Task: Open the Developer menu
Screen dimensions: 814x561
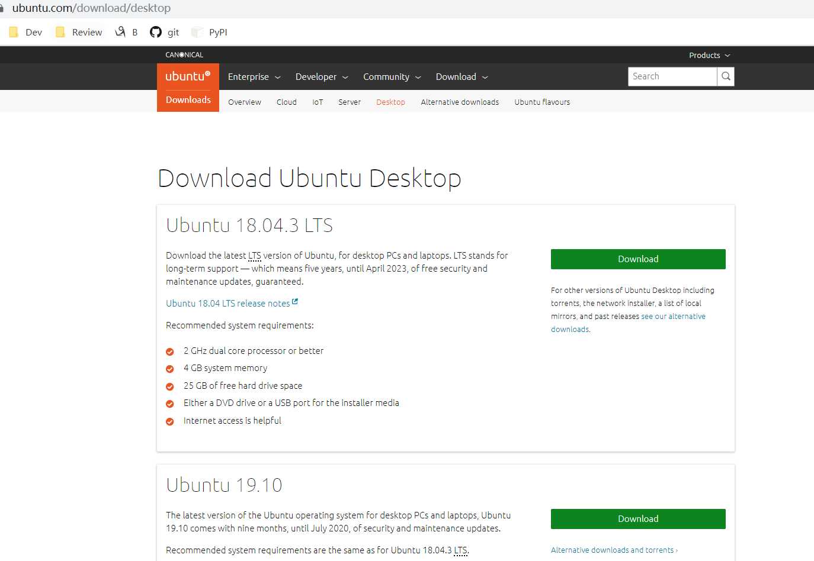Action: click(x=322, y=77)
